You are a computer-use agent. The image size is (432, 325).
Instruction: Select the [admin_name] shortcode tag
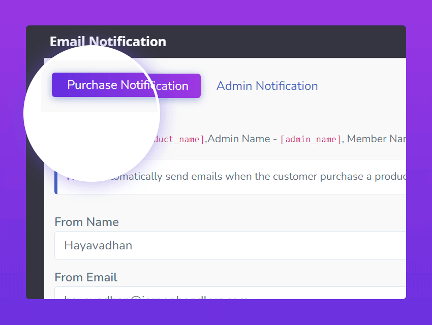click(311, 139)
